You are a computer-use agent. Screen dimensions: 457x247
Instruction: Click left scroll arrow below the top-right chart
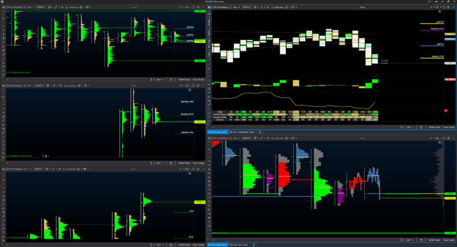pyautogui.click(x=213, y=127)
